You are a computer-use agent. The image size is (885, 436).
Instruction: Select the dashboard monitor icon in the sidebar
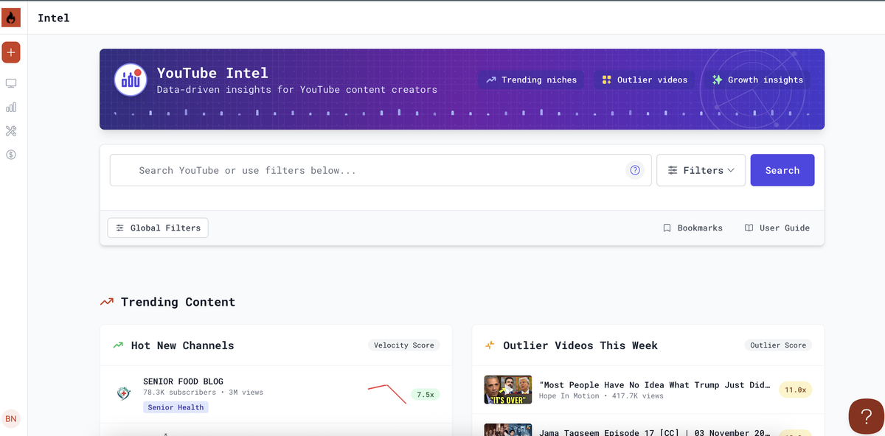point(10,83)
